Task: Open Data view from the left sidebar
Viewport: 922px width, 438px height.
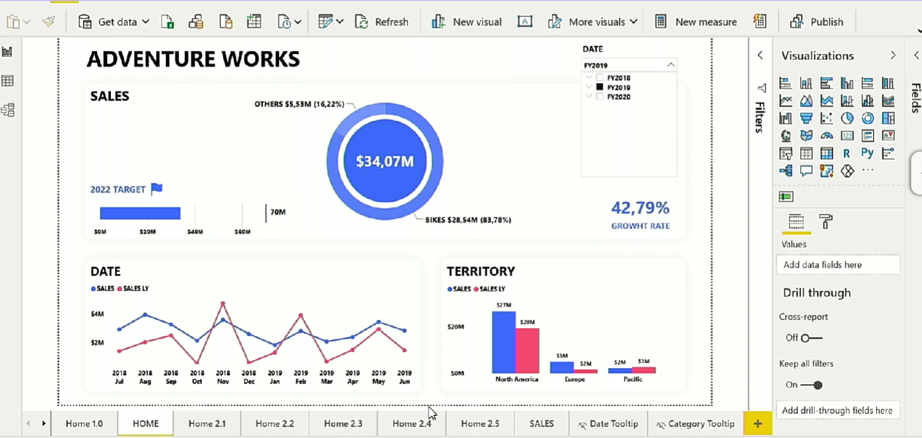Action: (x=7, y=80)
